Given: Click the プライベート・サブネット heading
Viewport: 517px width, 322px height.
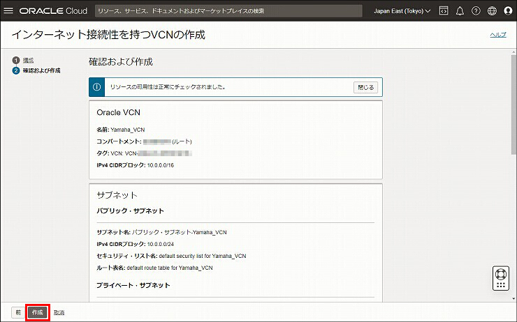Looking at the screenshot, I should click(x=133, y=285).
